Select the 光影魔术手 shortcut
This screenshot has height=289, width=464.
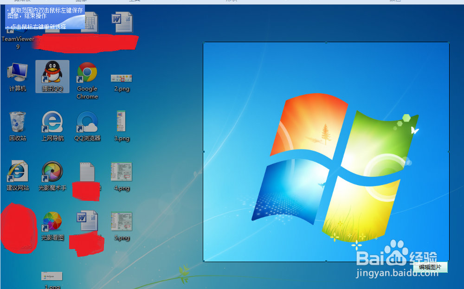[52, 176]
